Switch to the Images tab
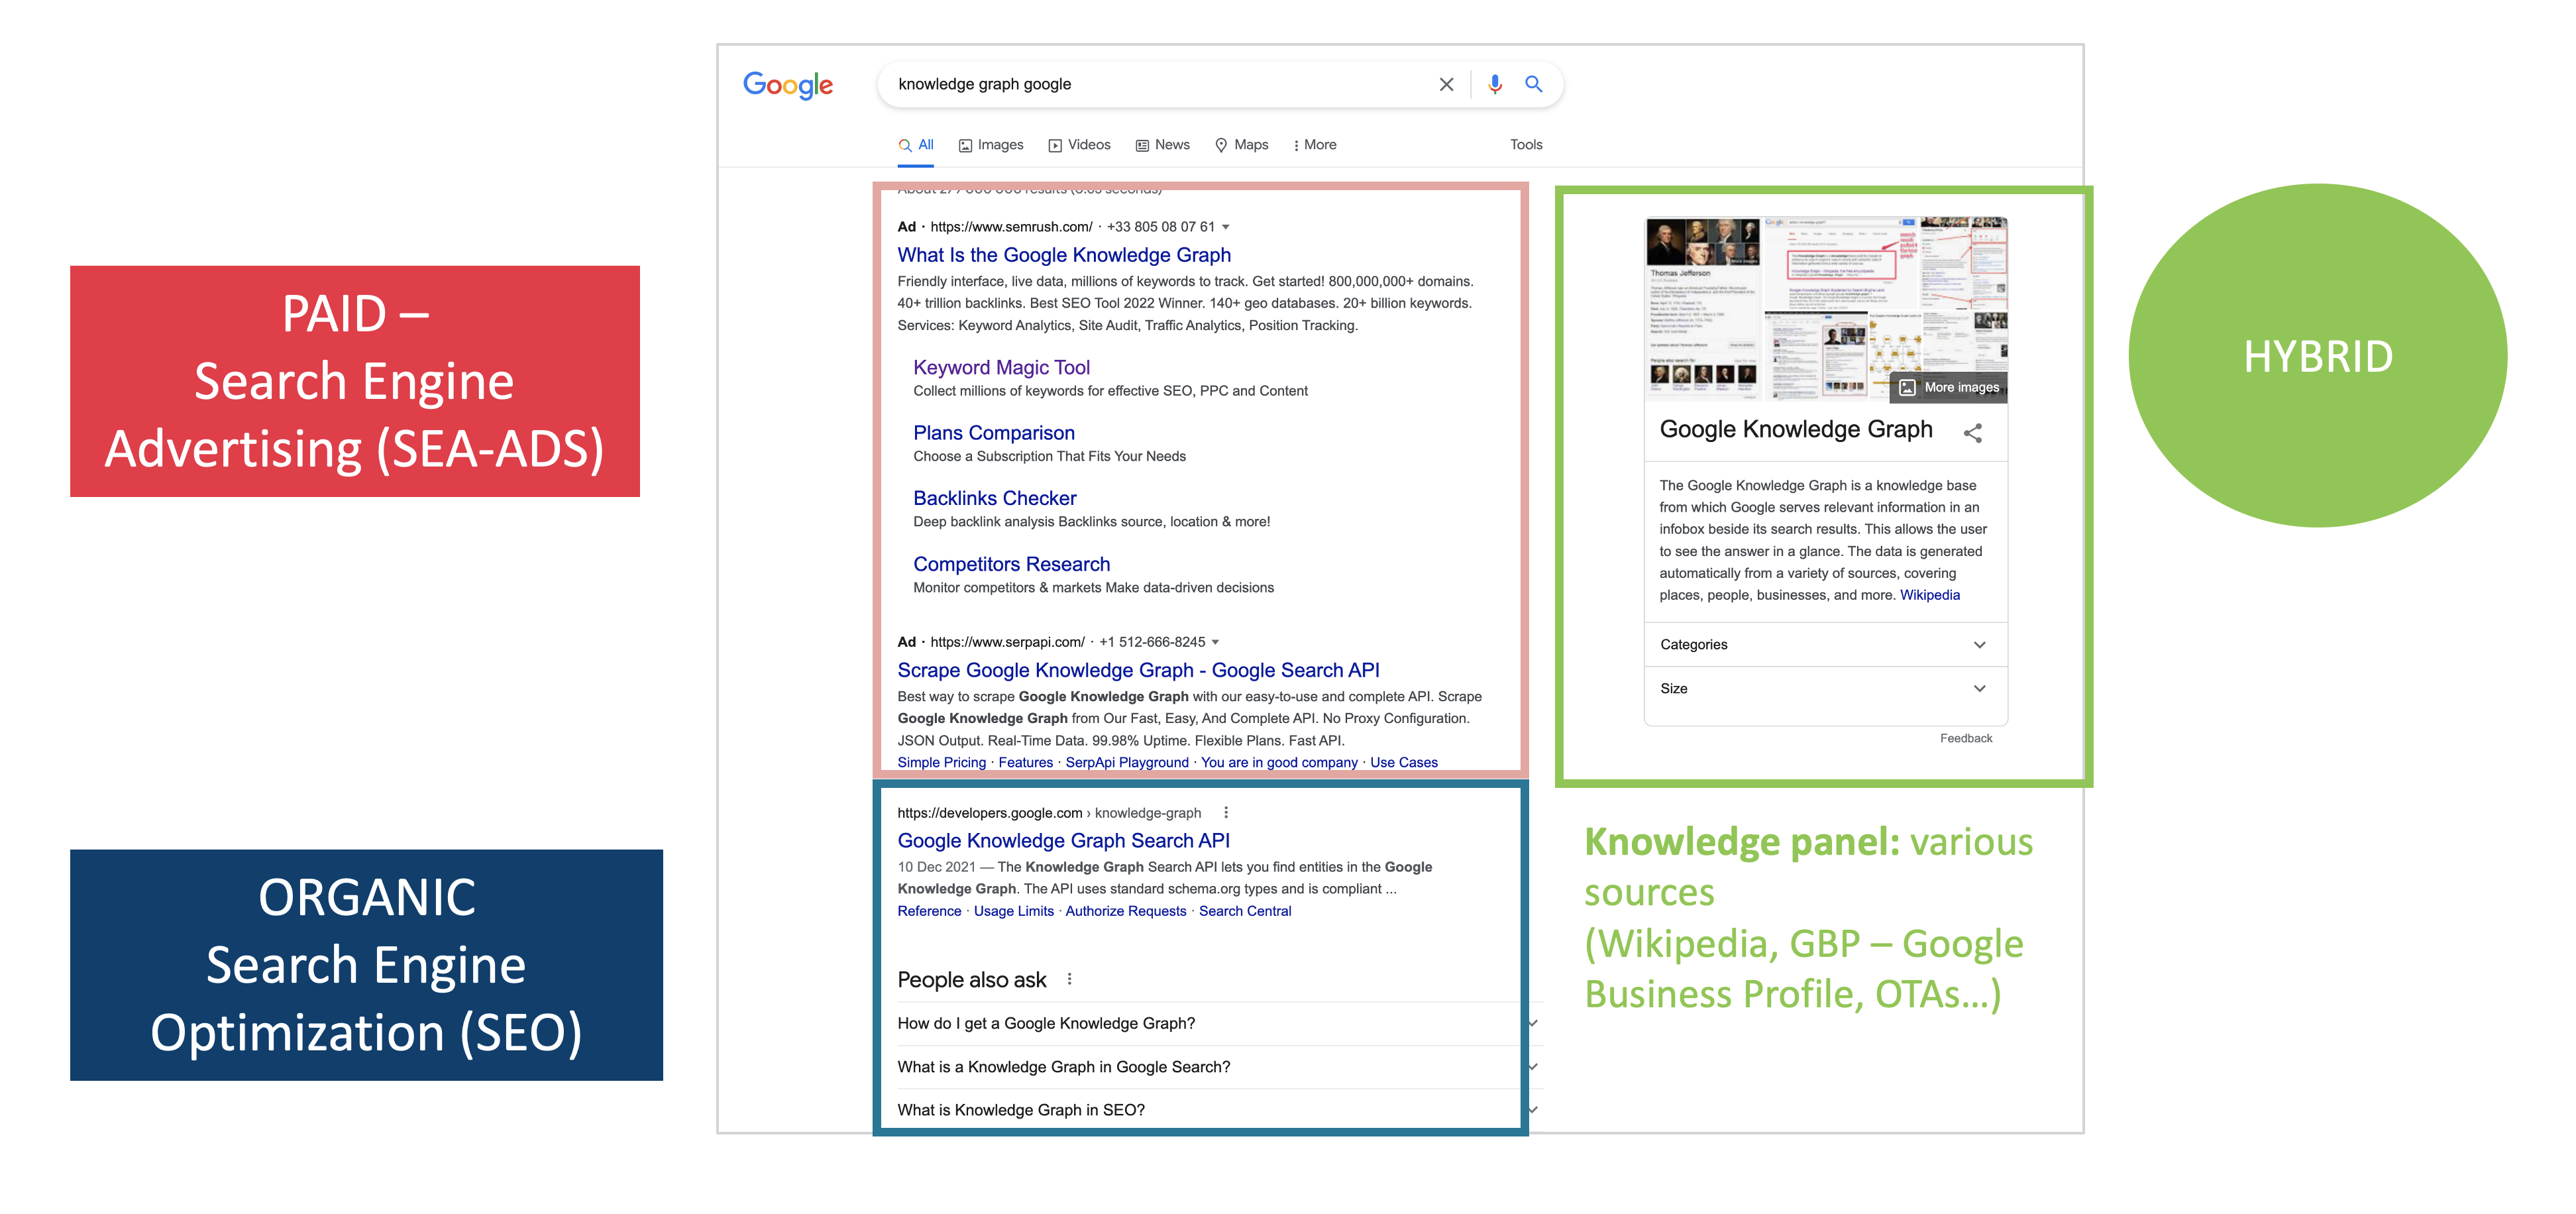This screenshot has width=2576, height=1214. point(991,145)
